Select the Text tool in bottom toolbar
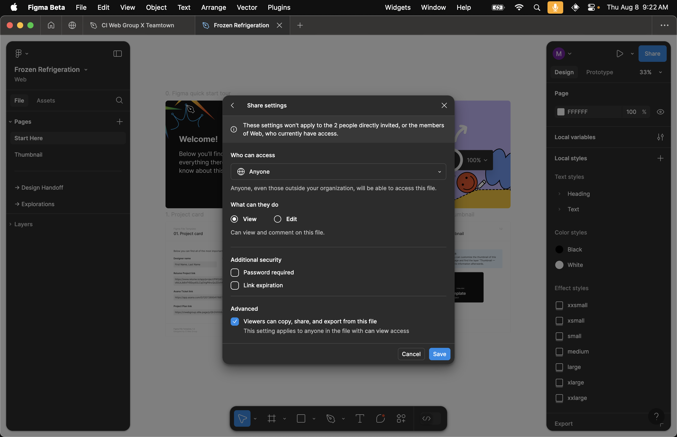Image resolution: width=677 pixels, height=437 pixels. click(x=360, y=418)
